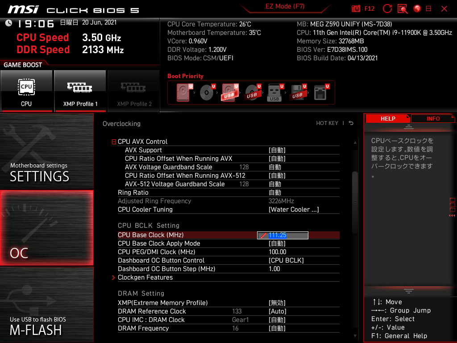The width and height of the screenshot is (457, 343).
Task: Enable XMP Profile 1
Action: click(80, 91)
